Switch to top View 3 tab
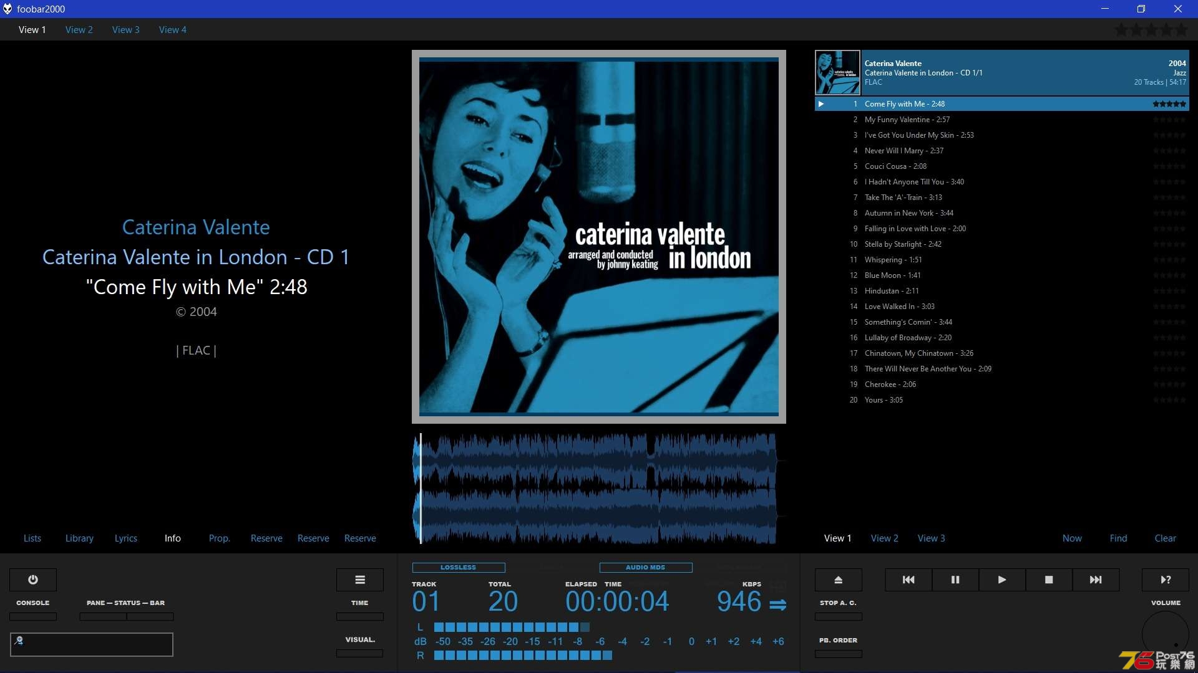Screen dimensions: 1198x673 [x=126, y=29]
